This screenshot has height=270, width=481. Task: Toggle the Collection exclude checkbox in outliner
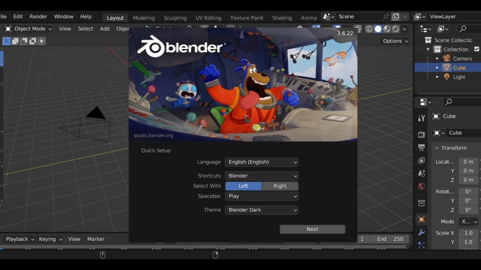477,49
